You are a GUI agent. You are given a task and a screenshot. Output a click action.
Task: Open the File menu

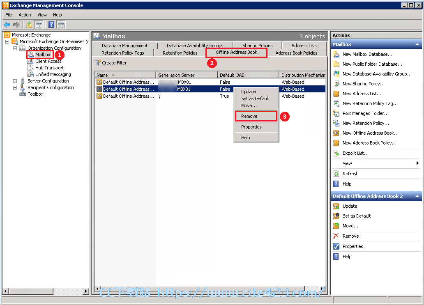point(9,15)
